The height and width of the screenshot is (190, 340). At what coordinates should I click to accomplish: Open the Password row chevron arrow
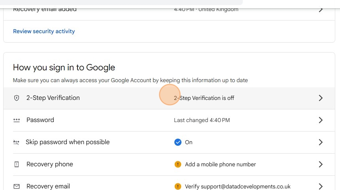click(x=321, y=120)
